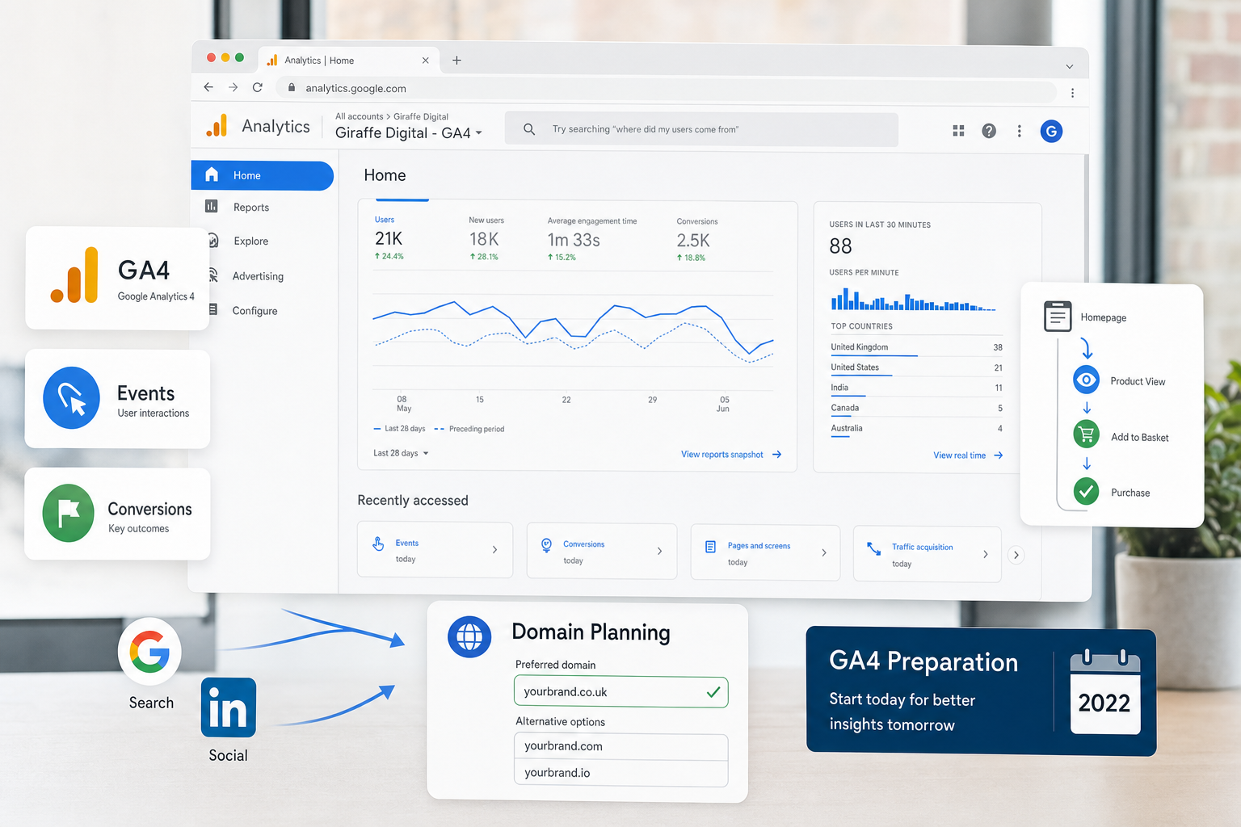Image resolution: width=1241 pixels, height=827 pixels.
Task: Open View real time link
Action: coord(968,455)
